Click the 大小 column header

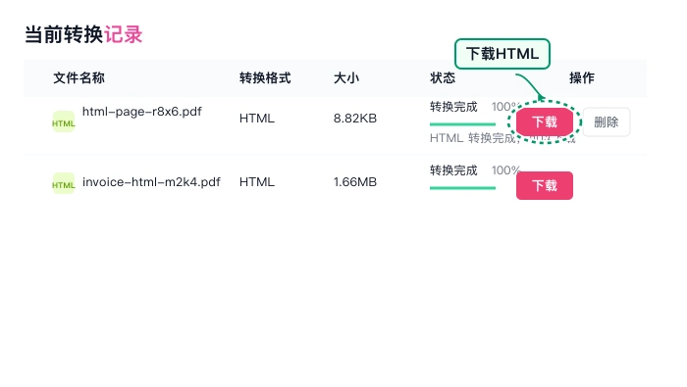click(346, 78)
